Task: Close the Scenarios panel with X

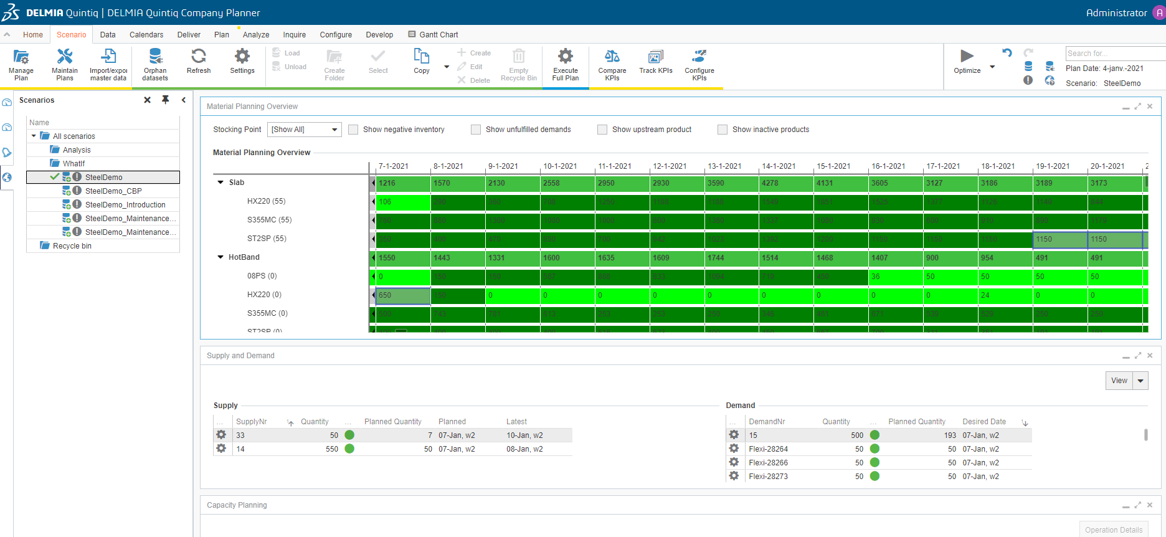Action: (148, 100)
